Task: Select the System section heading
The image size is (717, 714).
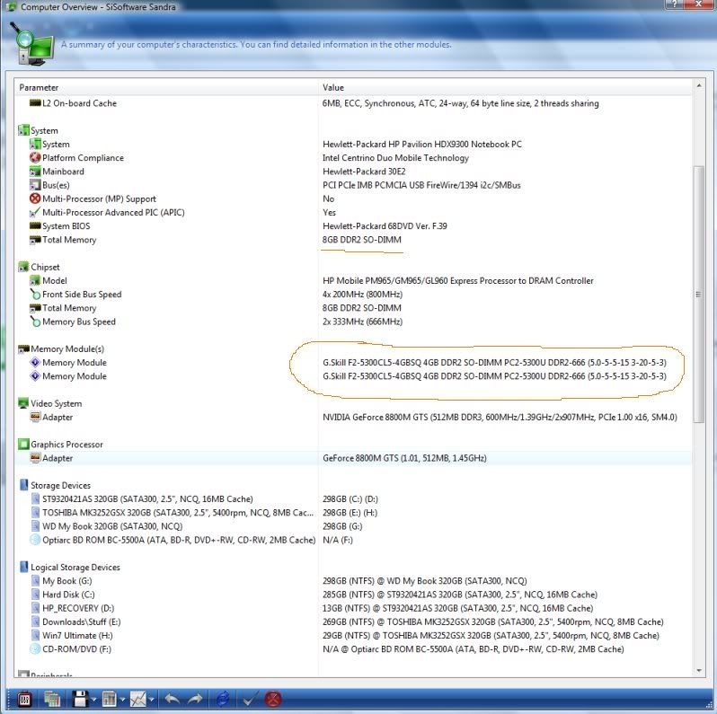Action: coord(44,130)
